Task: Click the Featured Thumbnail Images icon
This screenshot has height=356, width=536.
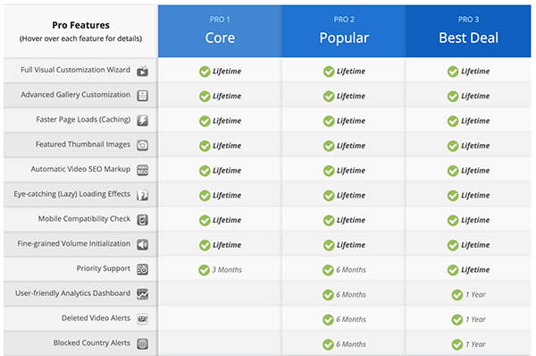Action: point(143,146)
